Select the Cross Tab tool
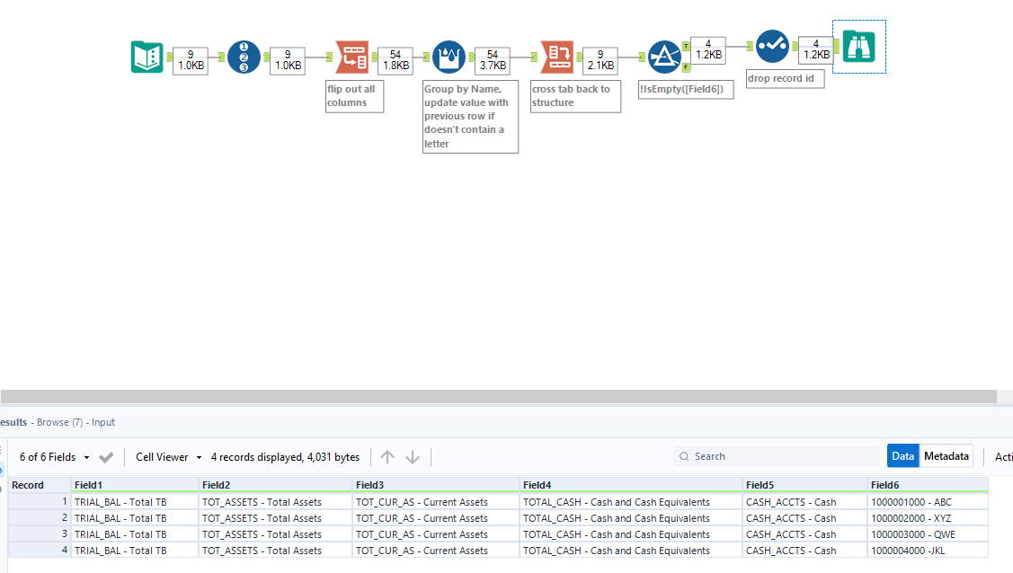The image size is (1013, 573). (x=556, y=56)
